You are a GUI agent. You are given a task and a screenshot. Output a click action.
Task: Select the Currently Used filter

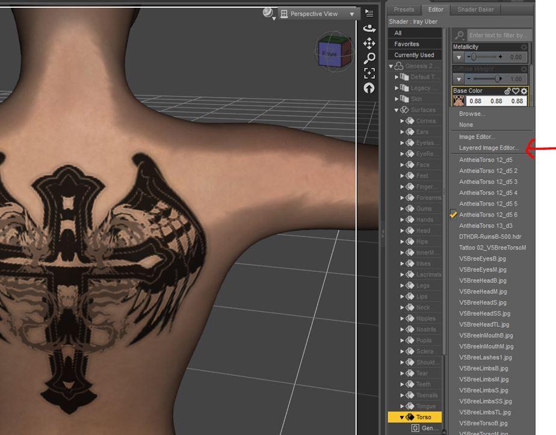click(x=415, y=55)
